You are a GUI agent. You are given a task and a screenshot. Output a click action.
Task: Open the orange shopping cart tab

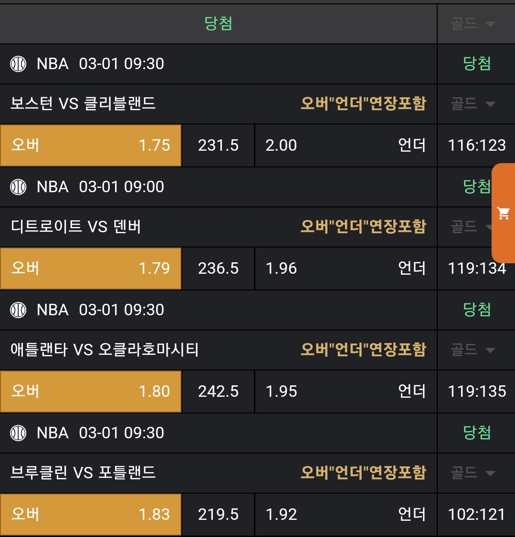pos(504,213)
